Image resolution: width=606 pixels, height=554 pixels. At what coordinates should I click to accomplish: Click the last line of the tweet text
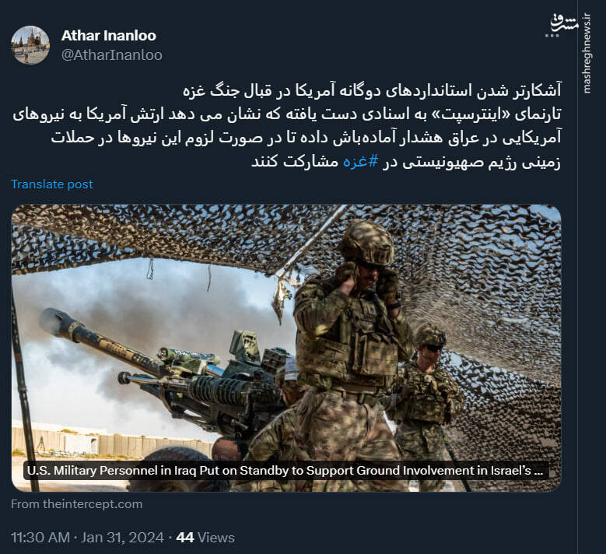tap(406, 161)
